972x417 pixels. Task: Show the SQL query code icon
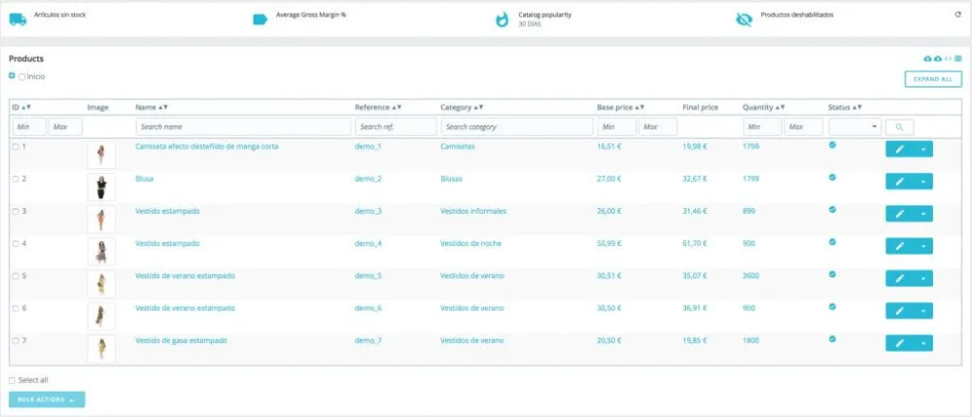pyautogui.click(x=948, y=59)
